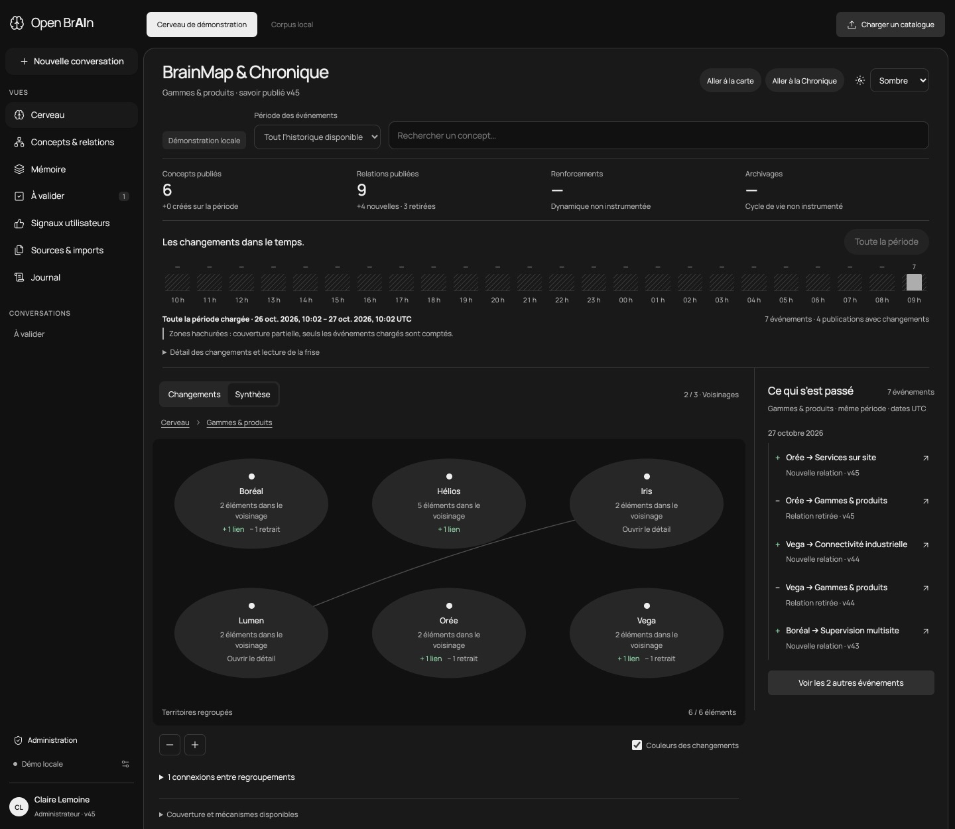Click the Rechercher un concept search field
This screenshot has width=955, height=829.
point(659,135)
